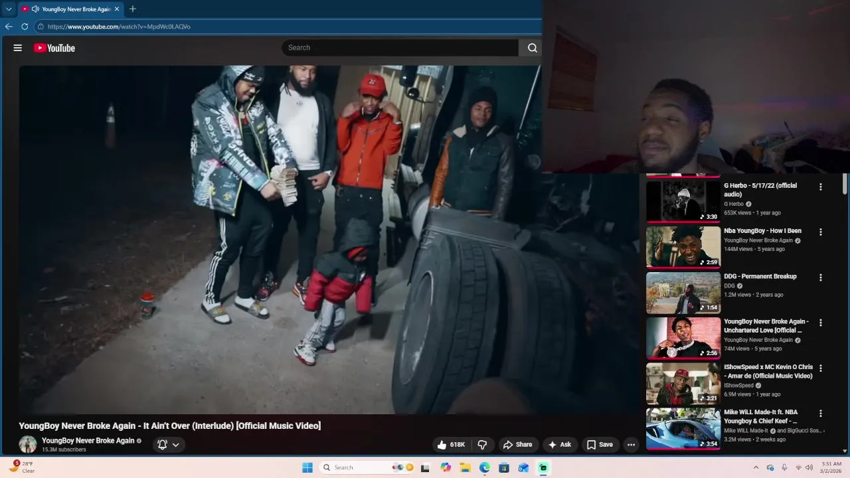Open DDG - Permanent Breakup title link
Screen dimensions: 850x478
click(760, 276)
